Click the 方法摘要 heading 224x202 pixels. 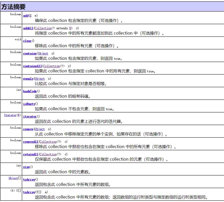13,7
